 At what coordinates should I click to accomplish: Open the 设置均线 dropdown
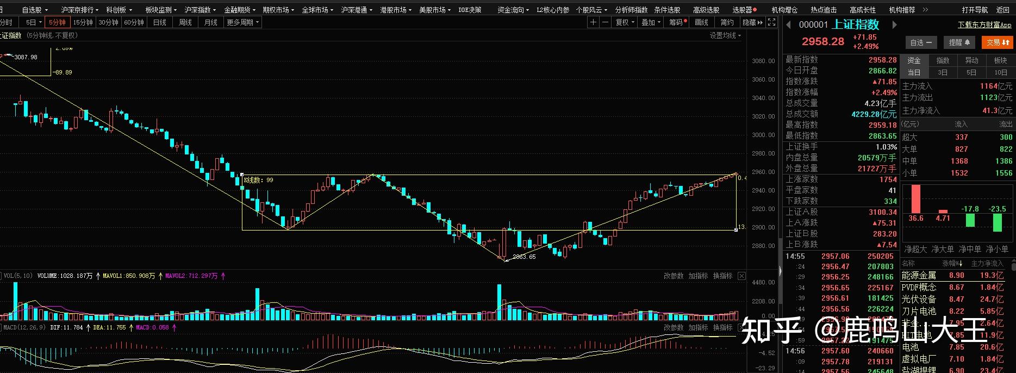pyautogui.click(x=725, y=35)
